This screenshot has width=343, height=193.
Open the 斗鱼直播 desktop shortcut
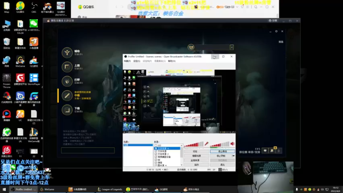(34, 43)
